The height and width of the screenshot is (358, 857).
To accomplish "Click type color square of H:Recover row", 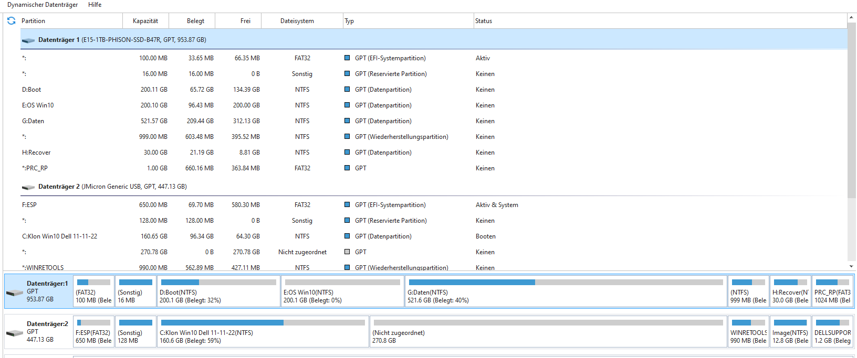I will click(347, 152).
